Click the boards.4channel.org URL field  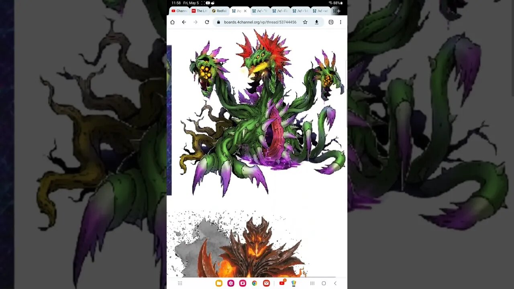[x=260, y=22]
